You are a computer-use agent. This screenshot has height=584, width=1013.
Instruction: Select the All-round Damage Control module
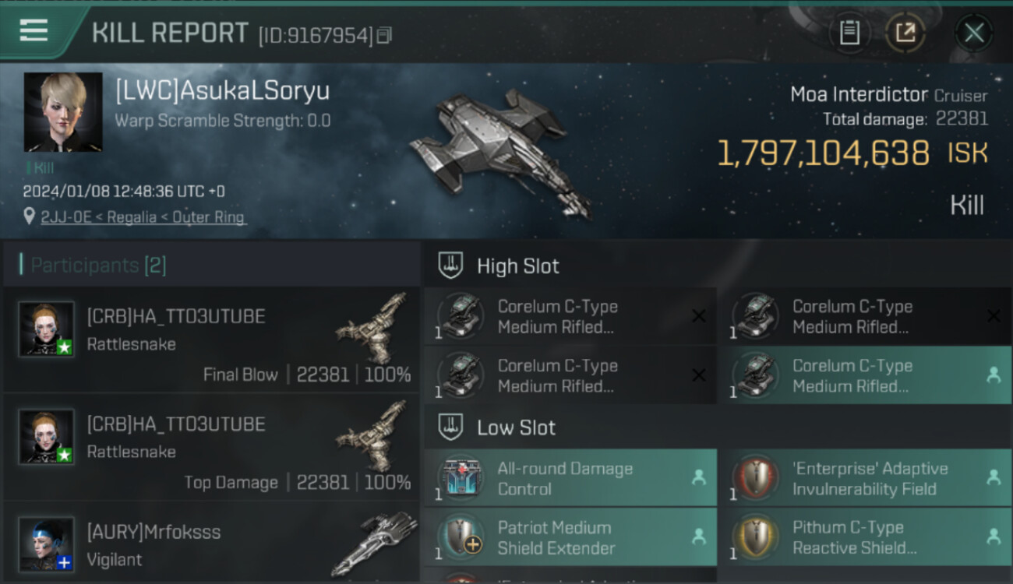(570, 478)
